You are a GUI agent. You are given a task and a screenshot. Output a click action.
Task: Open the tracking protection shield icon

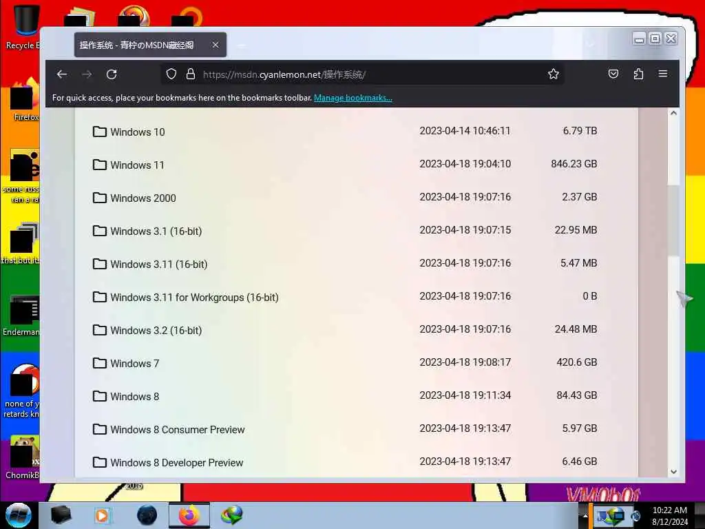click(171, 74)
